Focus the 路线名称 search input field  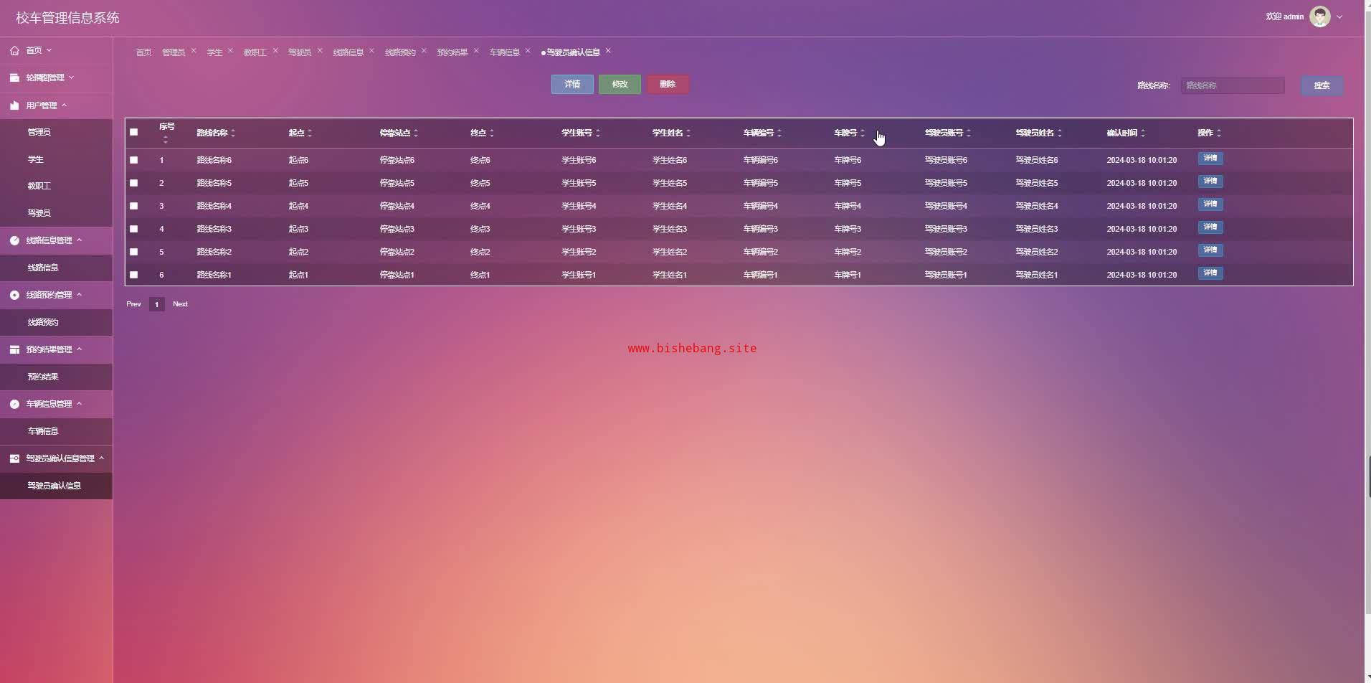pos(1233,85)
